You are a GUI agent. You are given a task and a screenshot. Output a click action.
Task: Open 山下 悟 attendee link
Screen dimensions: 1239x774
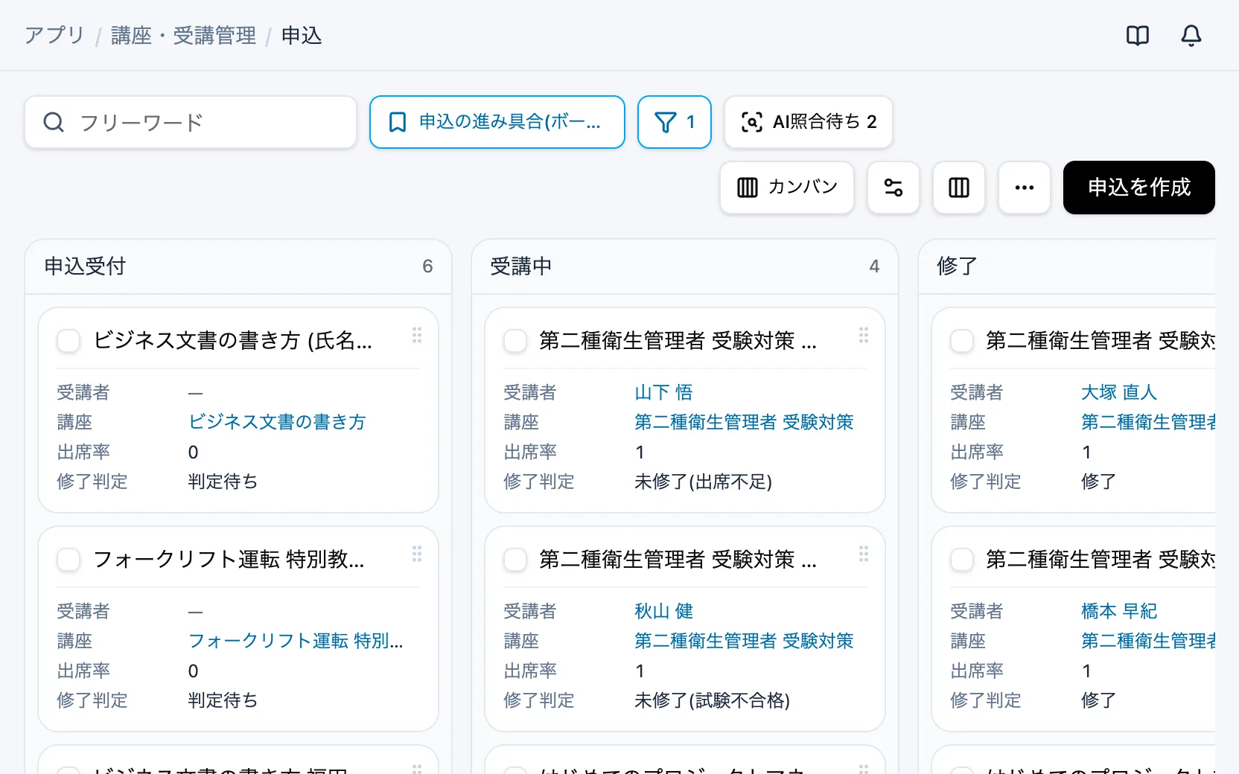click(x=663, y=392)
